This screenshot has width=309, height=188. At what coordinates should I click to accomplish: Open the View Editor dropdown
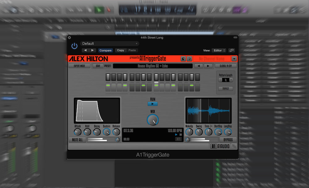[219, 51]
